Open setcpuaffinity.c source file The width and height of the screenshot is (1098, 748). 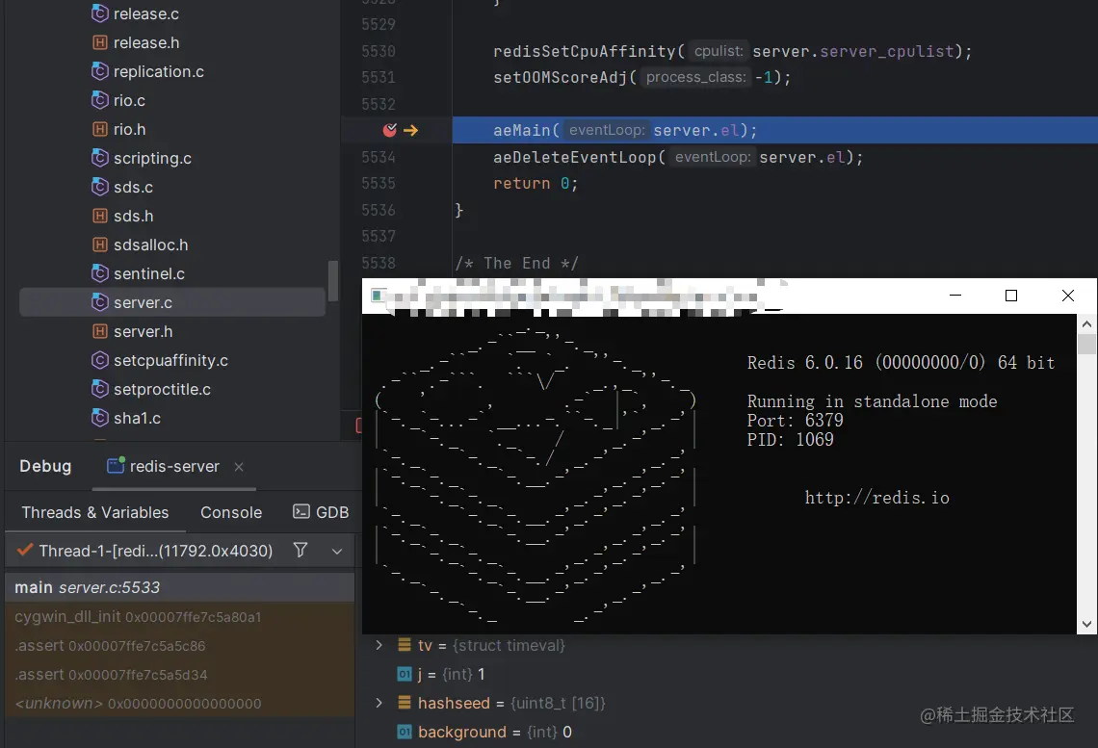(x=170, y=360)
